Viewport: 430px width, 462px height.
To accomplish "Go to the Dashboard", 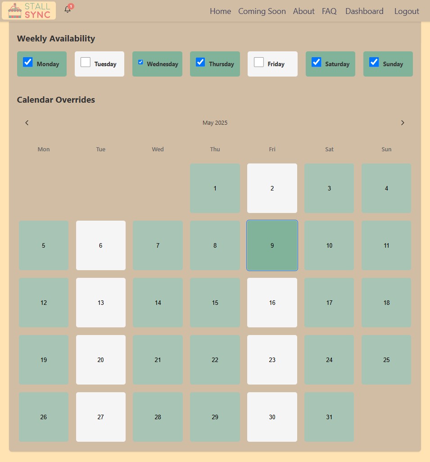I will 364,11.
